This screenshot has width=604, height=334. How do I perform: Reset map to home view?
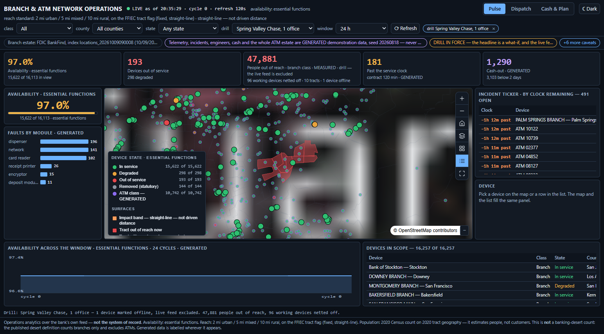[462, 123]
